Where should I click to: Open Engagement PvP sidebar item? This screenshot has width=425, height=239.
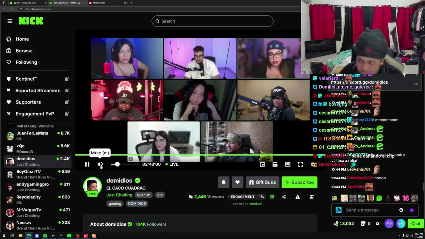coord(37,114)
